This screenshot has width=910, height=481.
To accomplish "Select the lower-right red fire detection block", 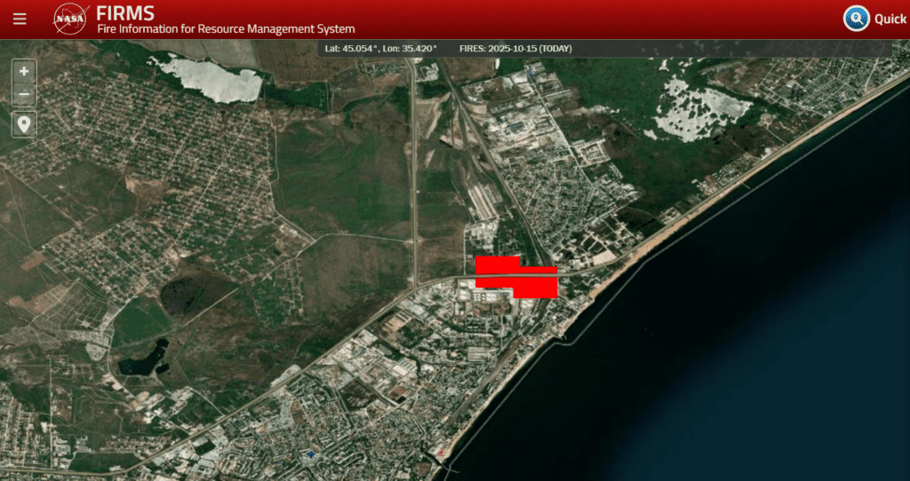I will tap(535, 288).
